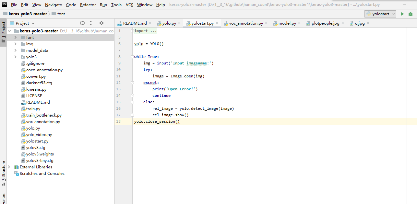Toggle the 7: Structure side tool button

(x=3, y=173)
